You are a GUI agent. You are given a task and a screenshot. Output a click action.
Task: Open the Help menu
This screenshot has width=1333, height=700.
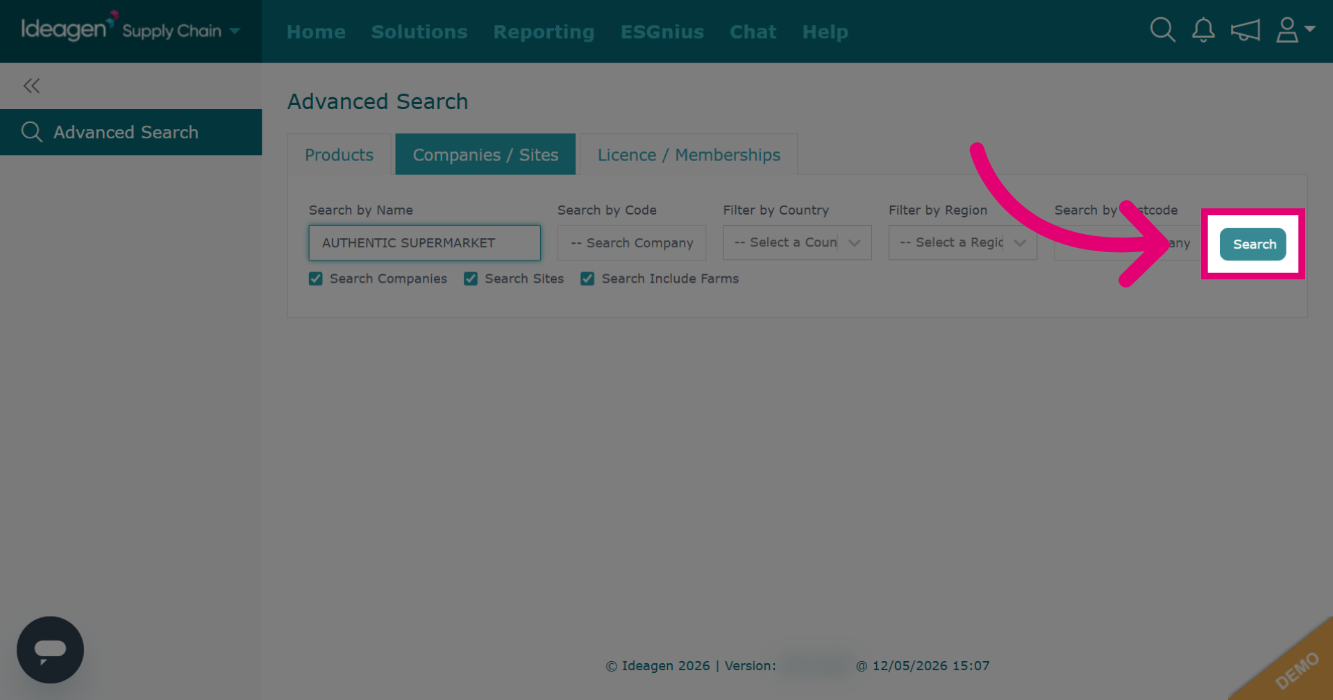click(x=825, y=32)
